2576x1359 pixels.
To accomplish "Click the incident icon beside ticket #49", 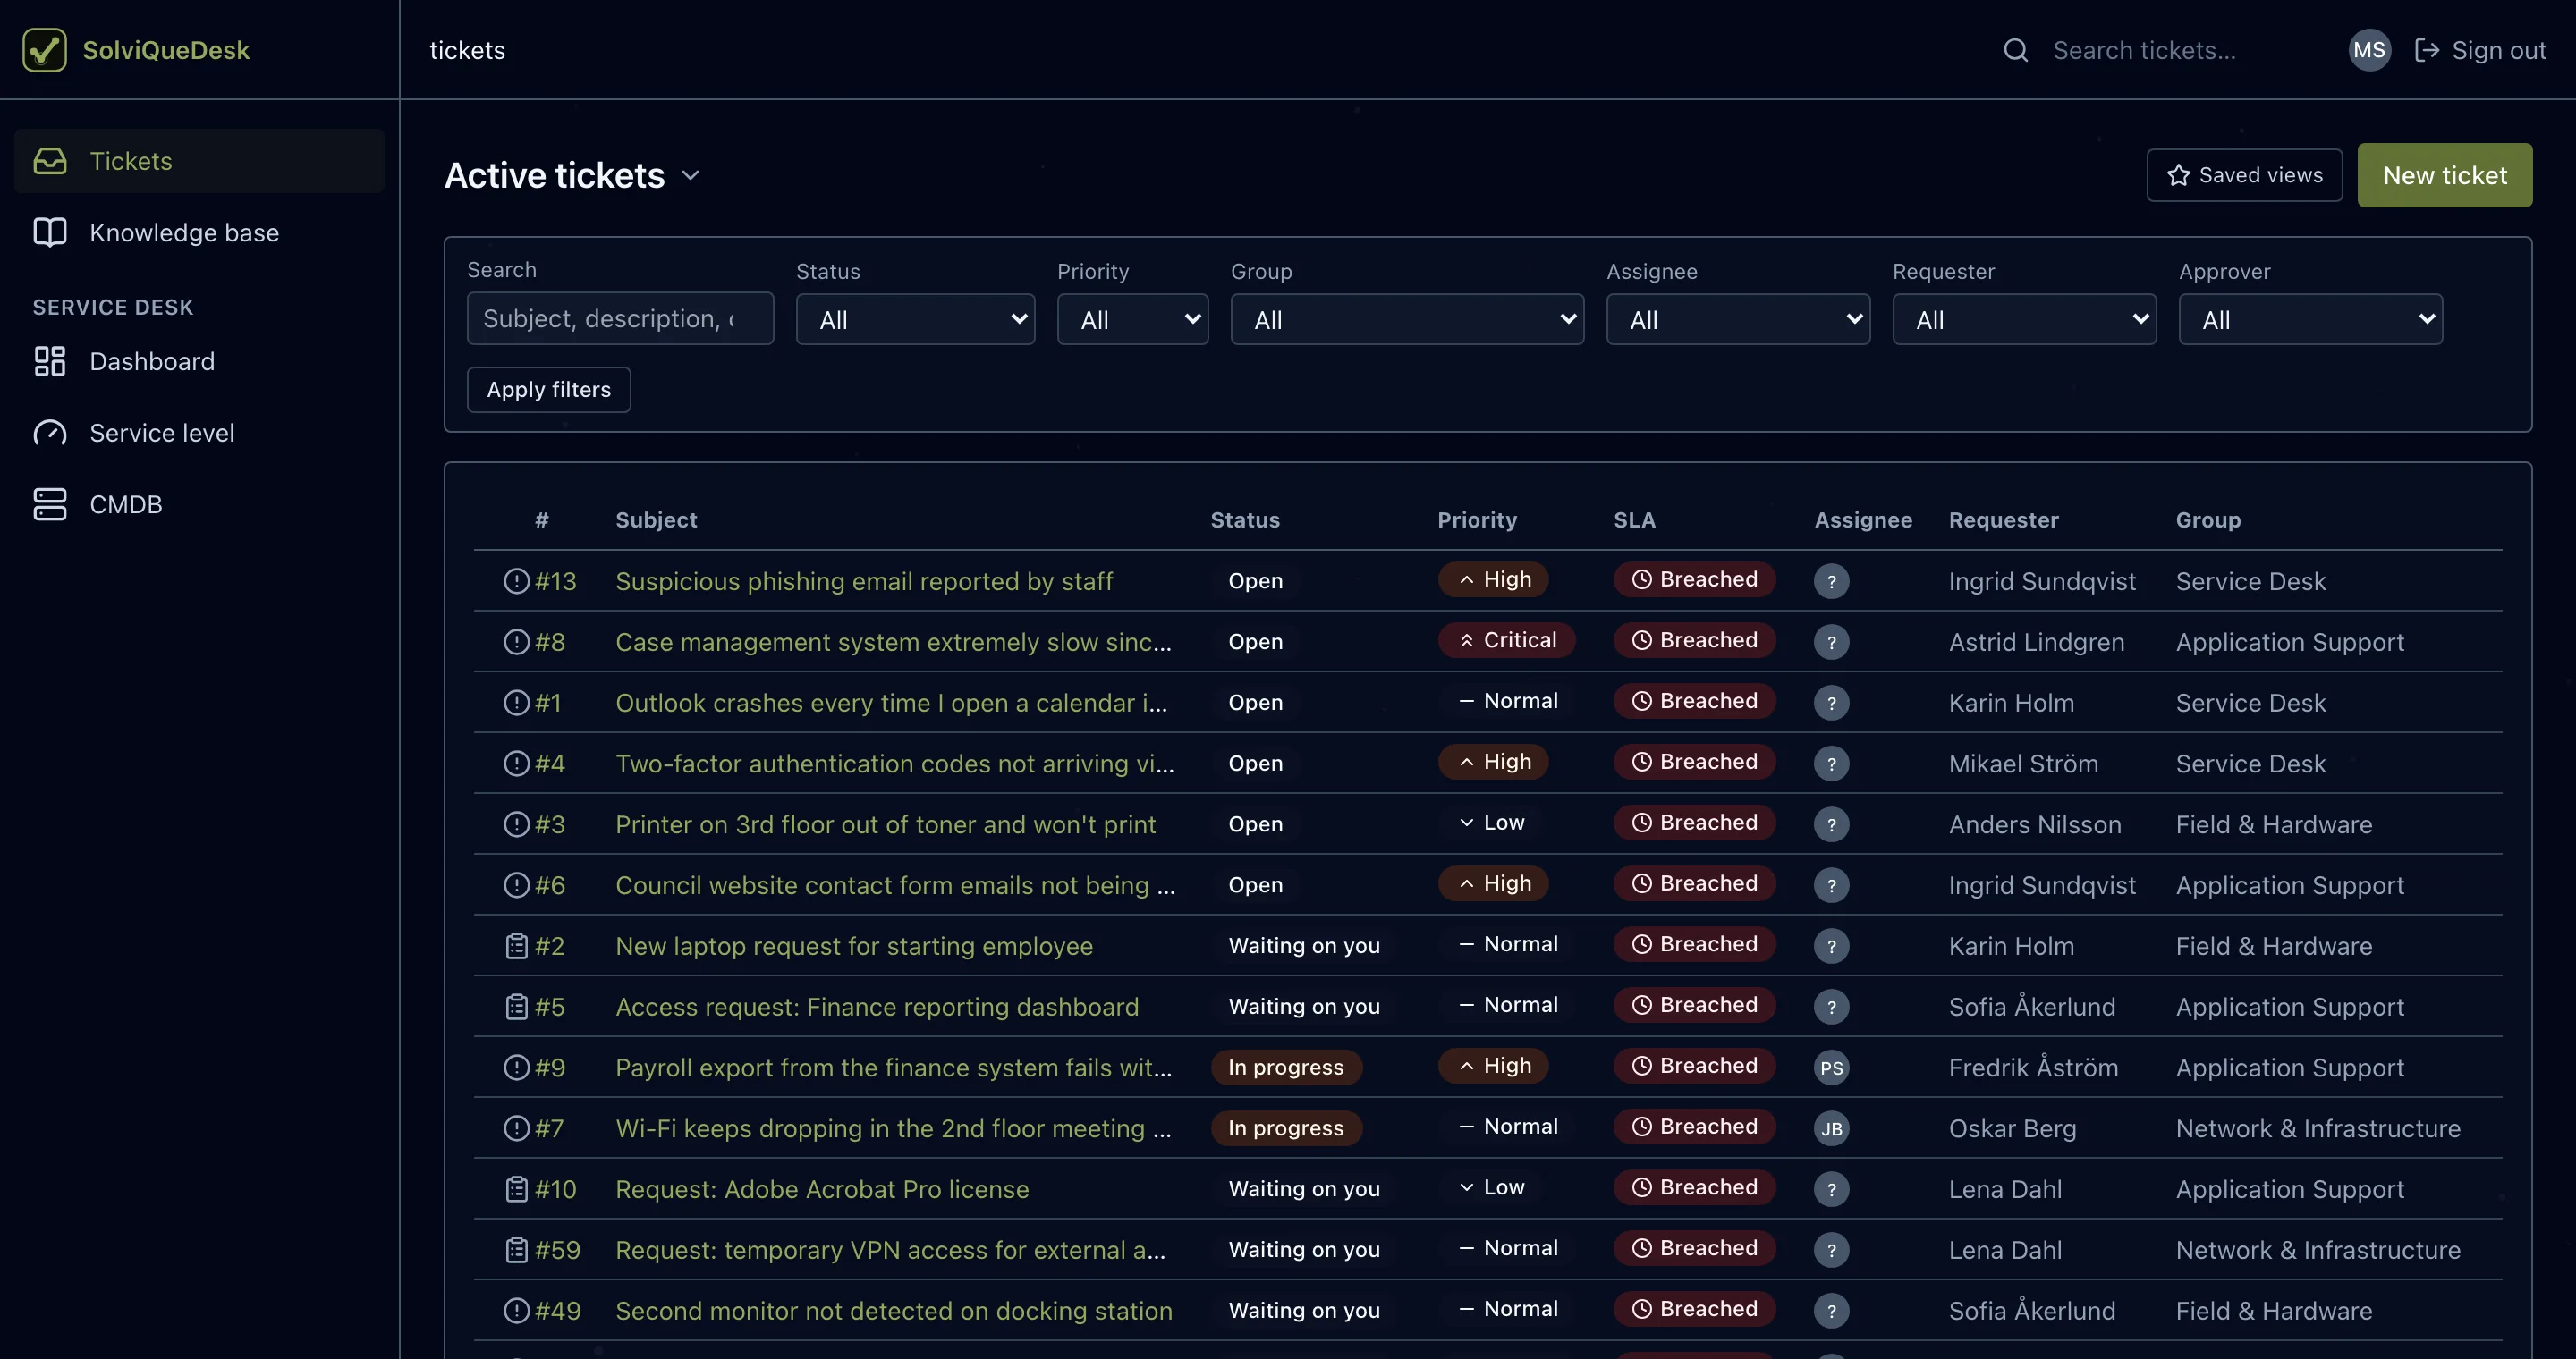I will [516, 1310].
